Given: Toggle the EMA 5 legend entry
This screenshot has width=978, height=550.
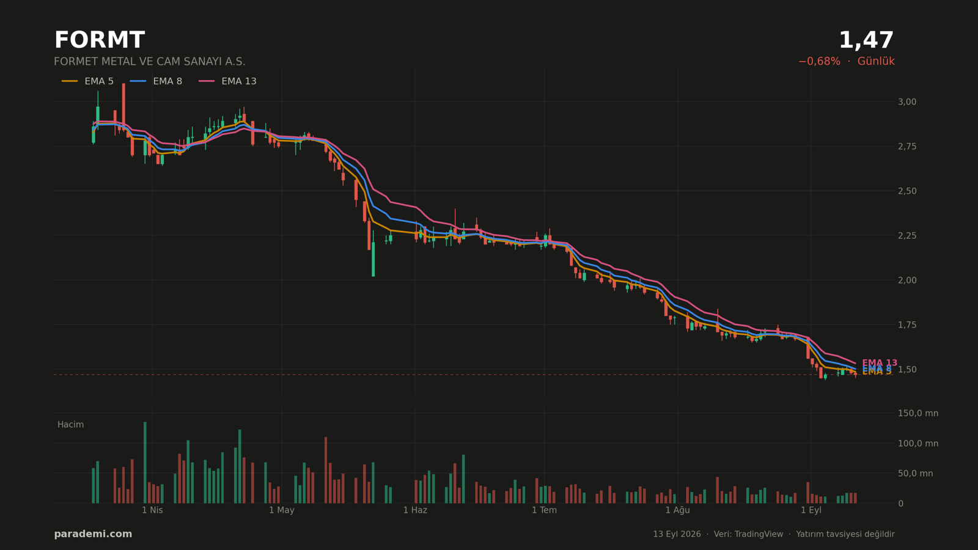Looking at the screenshot, I should (x=87, y=81).
